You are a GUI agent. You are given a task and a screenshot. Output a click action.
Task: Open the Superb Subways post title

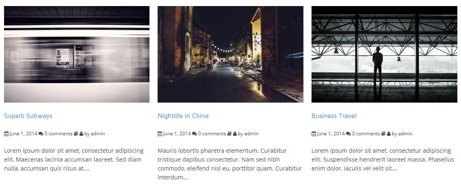pyautogui.click(x=28, y=116)
